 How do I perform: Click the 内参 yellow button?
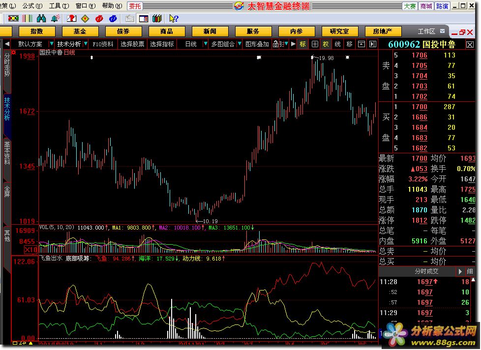click(x=297, y=31)
